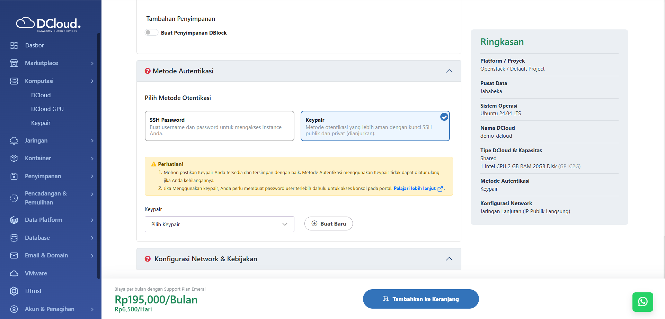Select Keypair authentication option card
Screen dimensions: 665x319
click(375, 126)
